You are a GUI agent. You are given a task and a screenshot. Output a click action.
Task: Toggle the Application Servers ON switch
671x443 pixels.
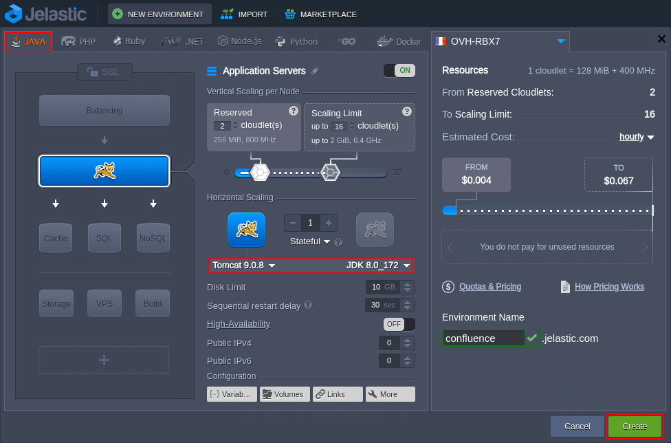[x=399, y=70]
